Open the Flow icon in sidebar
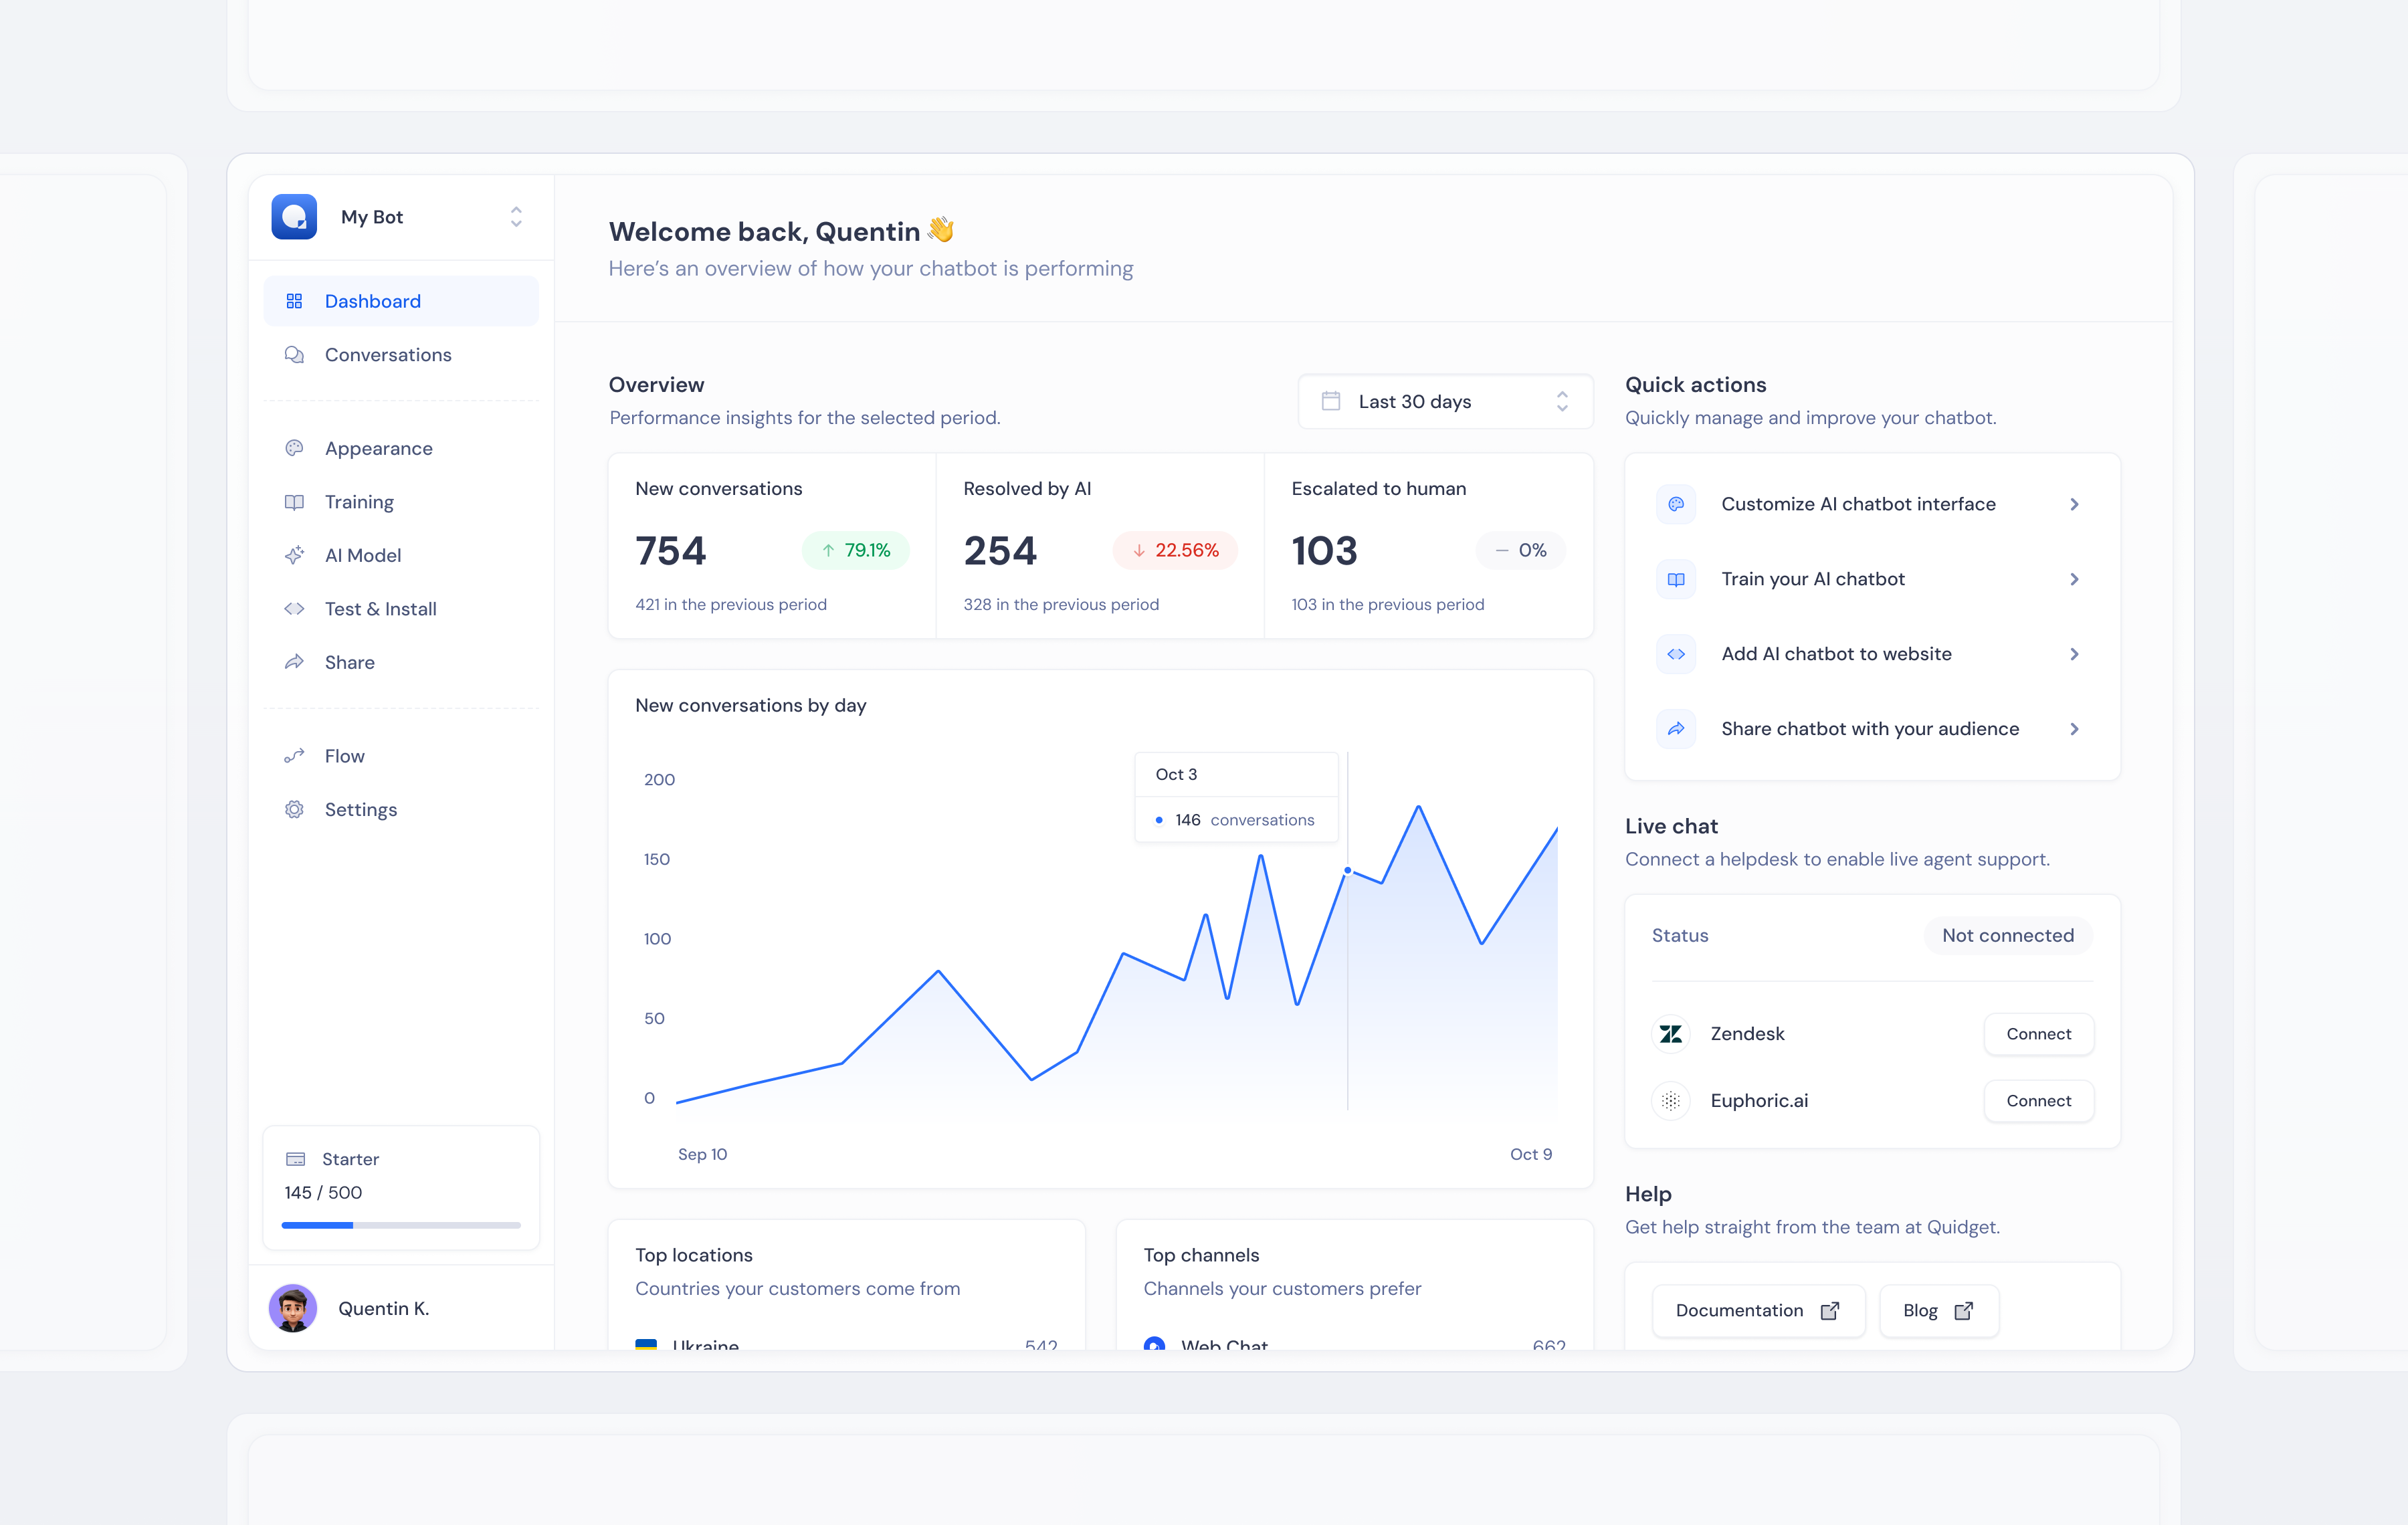The image size is (2408, 1525). pyautogui.click(x=294, y=755)
